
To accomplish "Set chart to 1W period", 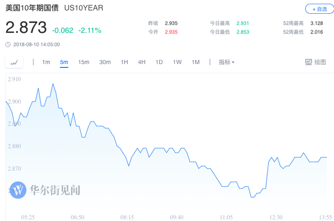I will (177, 62).
